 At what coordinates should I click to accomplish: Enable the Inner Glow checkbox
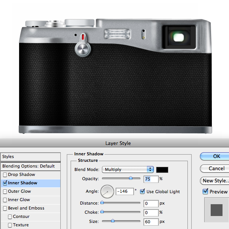5,200
